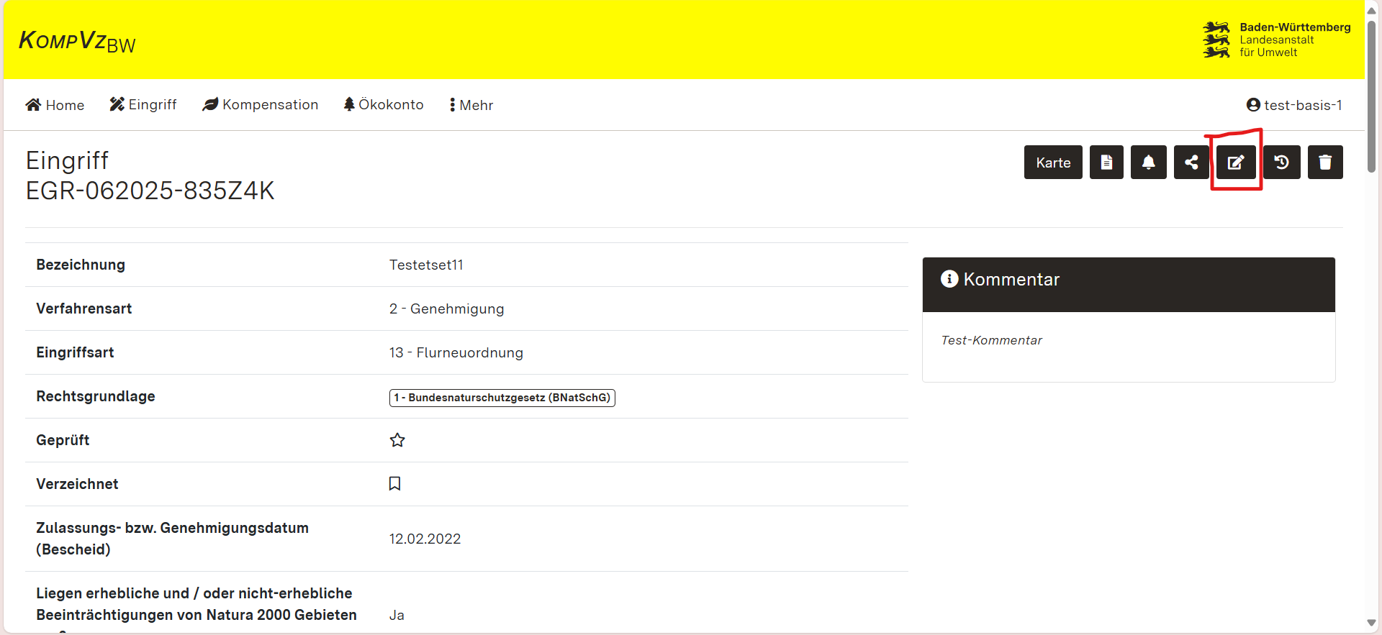The width and height of the screenshot is (1382, 635).
Task: Open the history log icon button
Action: [x=1281, y=163]
